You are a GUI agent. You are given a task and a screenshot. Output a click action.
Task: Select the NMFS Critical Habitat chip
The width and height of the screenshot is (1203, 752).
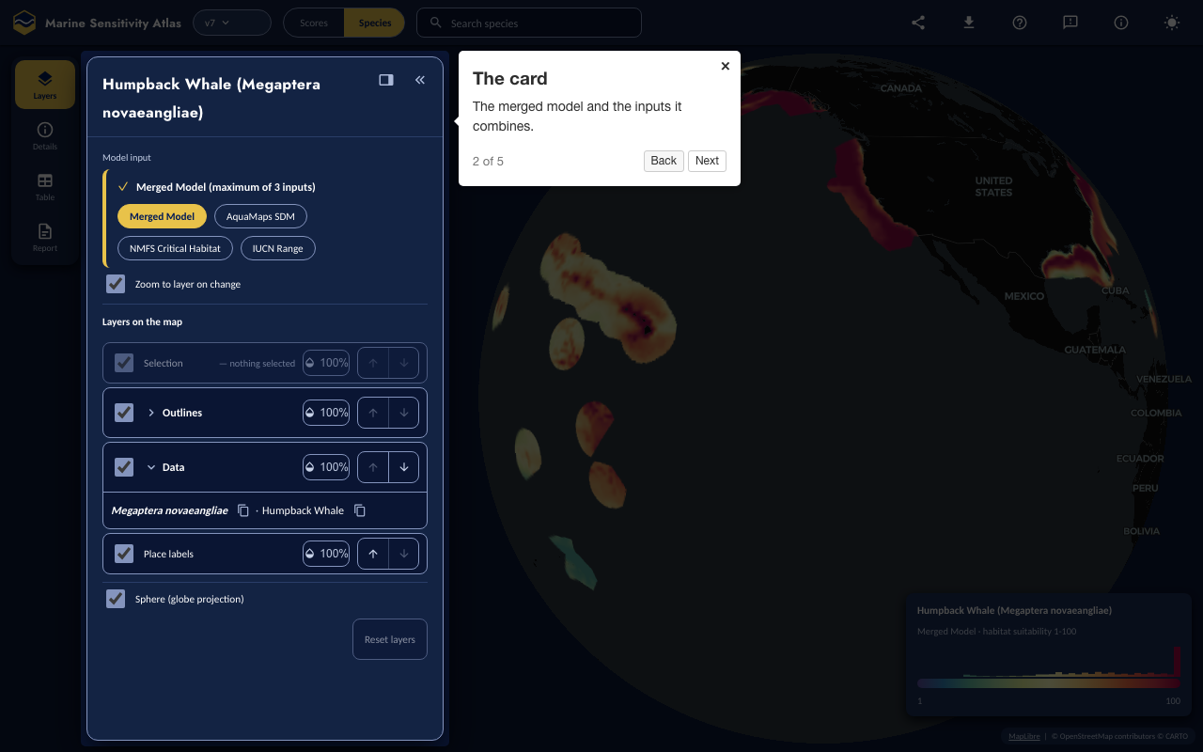click(175, 248)
